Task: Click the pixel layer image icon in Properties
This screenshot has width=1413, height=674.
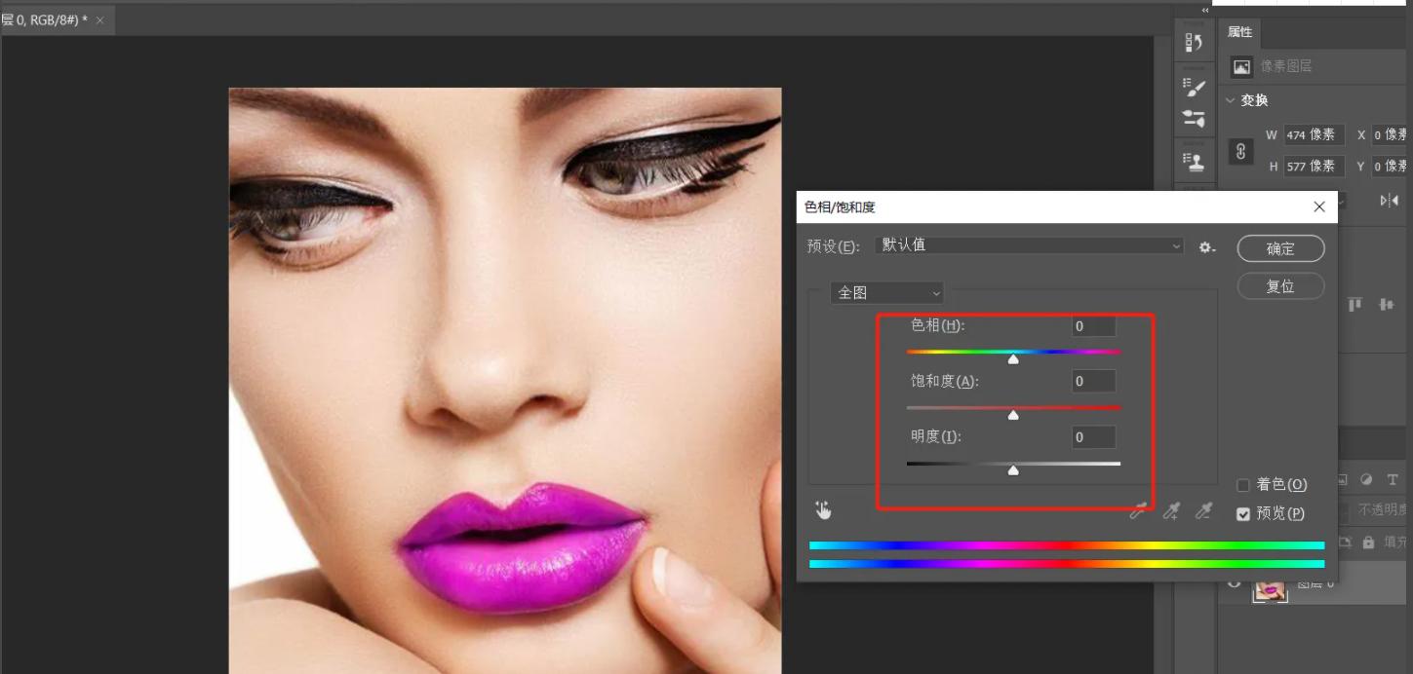Action: (x=1241, y=67)
